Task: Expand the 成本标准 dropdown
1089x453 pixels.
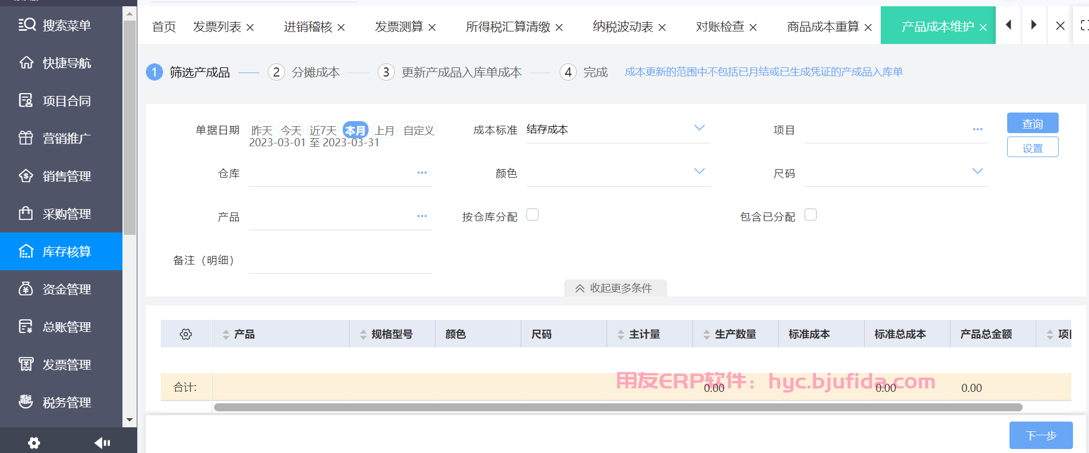Action: click(699, 127)
